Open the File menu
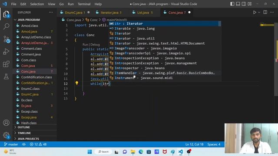The width and height of the screenshot is (278, 156). (x=13, y=4)
